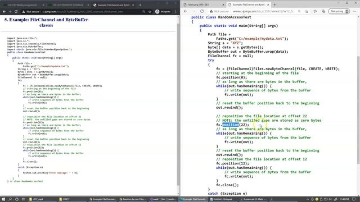Click the Not syncing profile button in Edge
Viewport: 360px width, 202px height.
point(339,11)
